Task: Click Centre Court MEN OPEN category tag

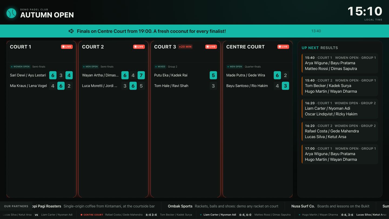Action: click(235, 67)
